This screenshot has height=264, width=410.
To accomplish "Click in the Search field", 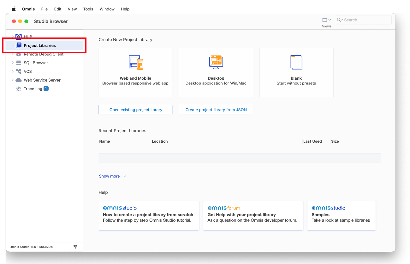I will point(364,20).
